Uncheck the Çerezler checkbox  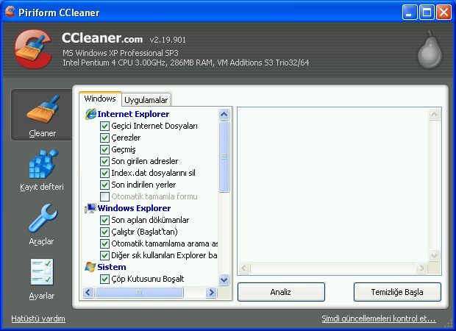click(x=104, y=138)
